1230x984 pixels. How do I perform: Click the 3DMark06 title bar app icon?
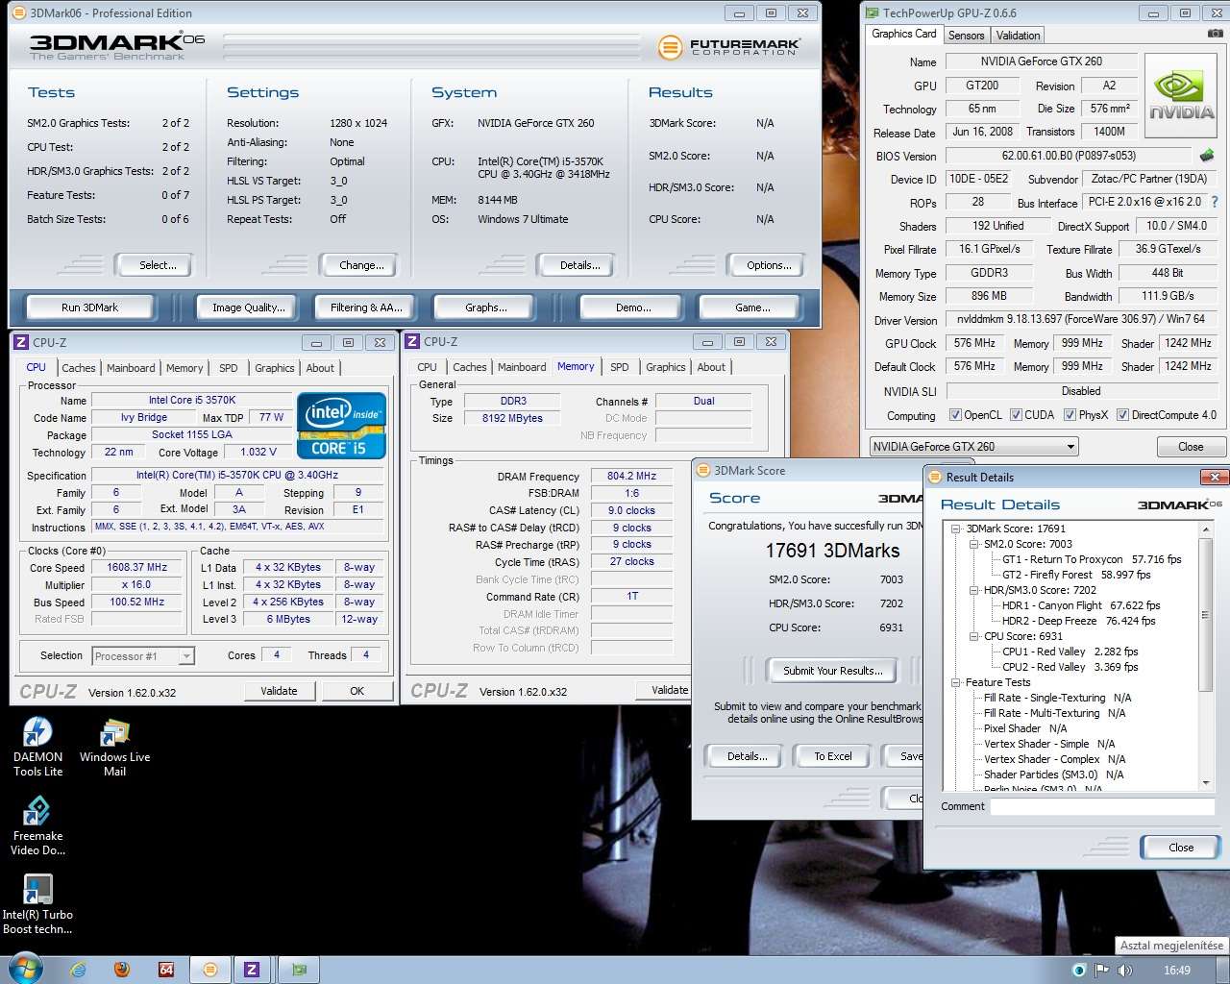(x=19, y=13)
